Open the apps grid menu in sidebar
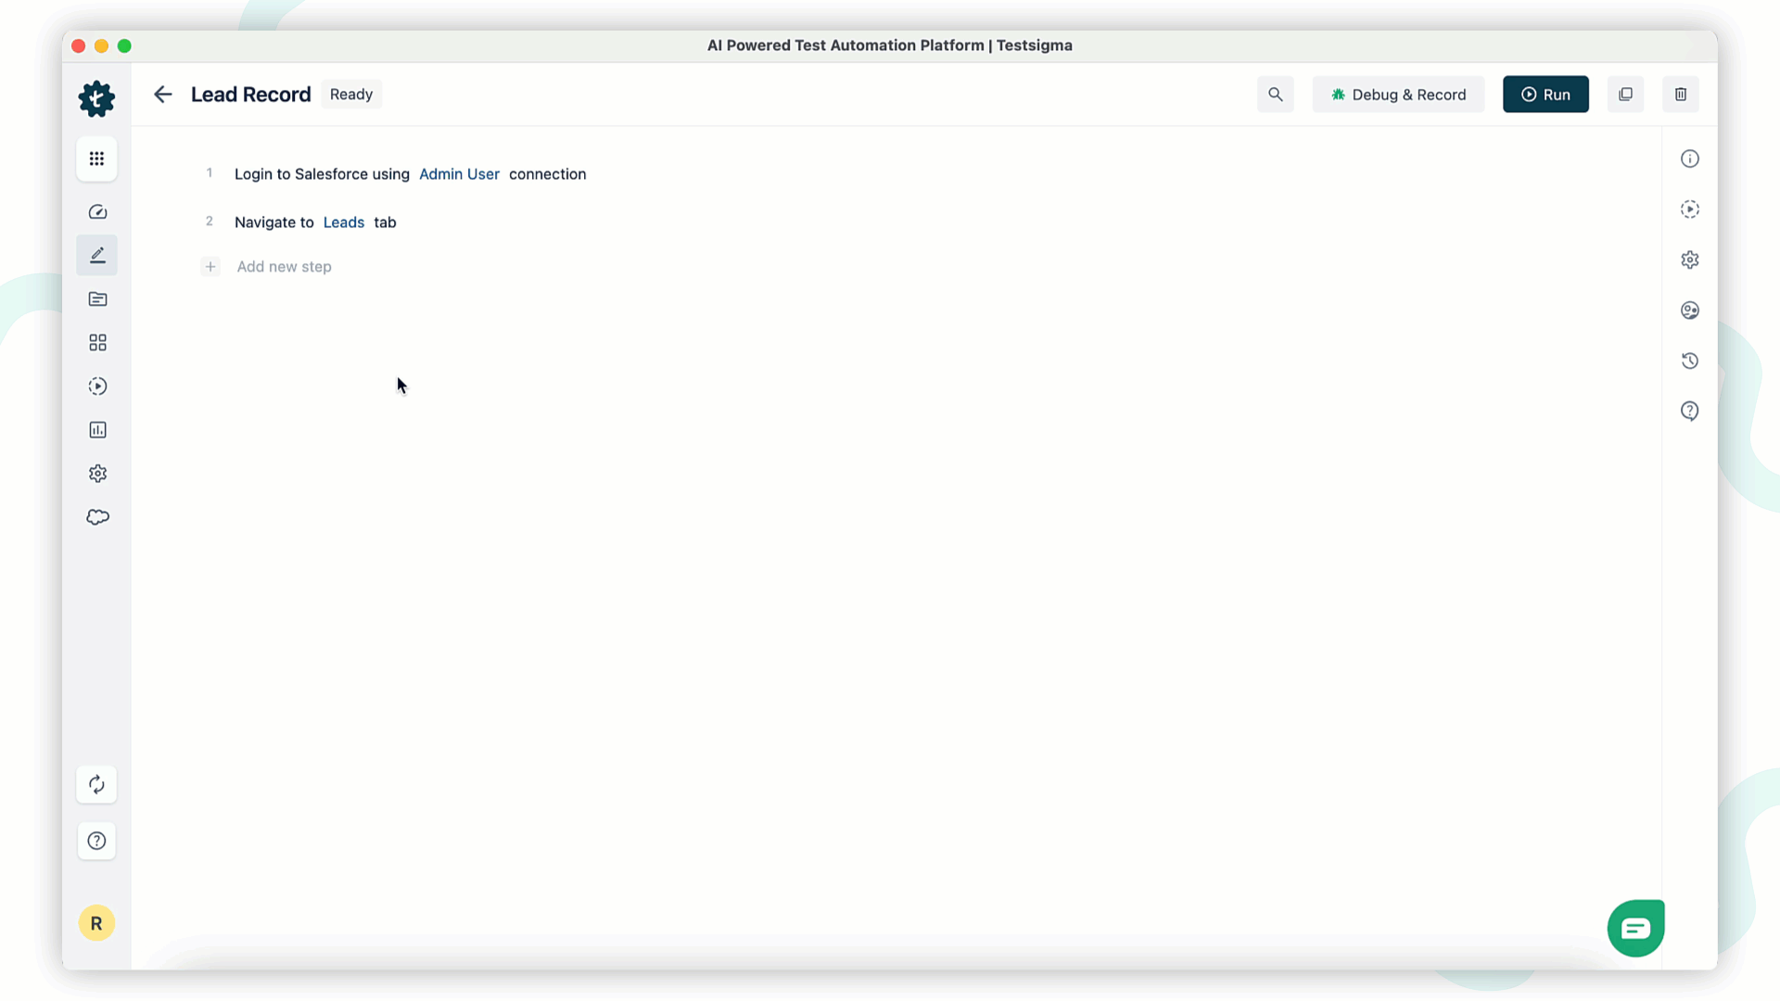Screen dimensions: 1780x1001 (96, 158)
